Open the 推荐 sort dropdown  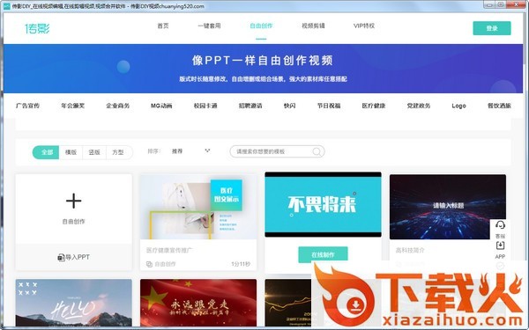190,151
